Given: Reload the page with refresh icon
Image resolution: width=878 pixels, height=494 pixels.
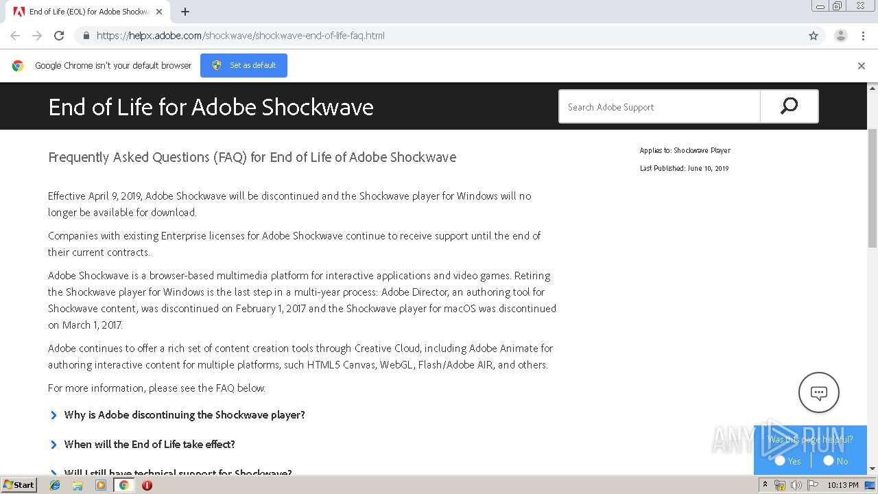Looking at the screenshot, I should pyautogui.click(x=59, y=36).
